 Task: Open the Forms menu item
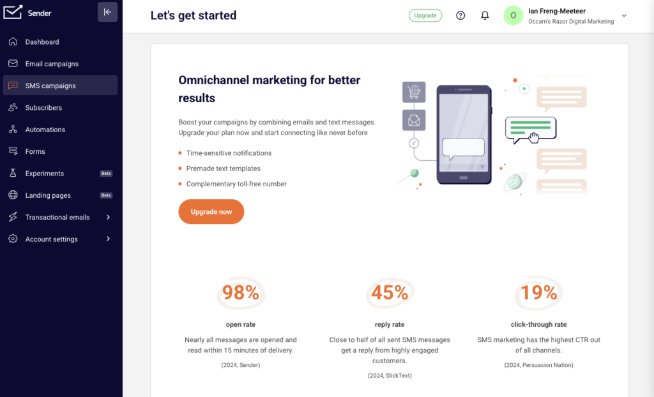click(x=35, y=152)
